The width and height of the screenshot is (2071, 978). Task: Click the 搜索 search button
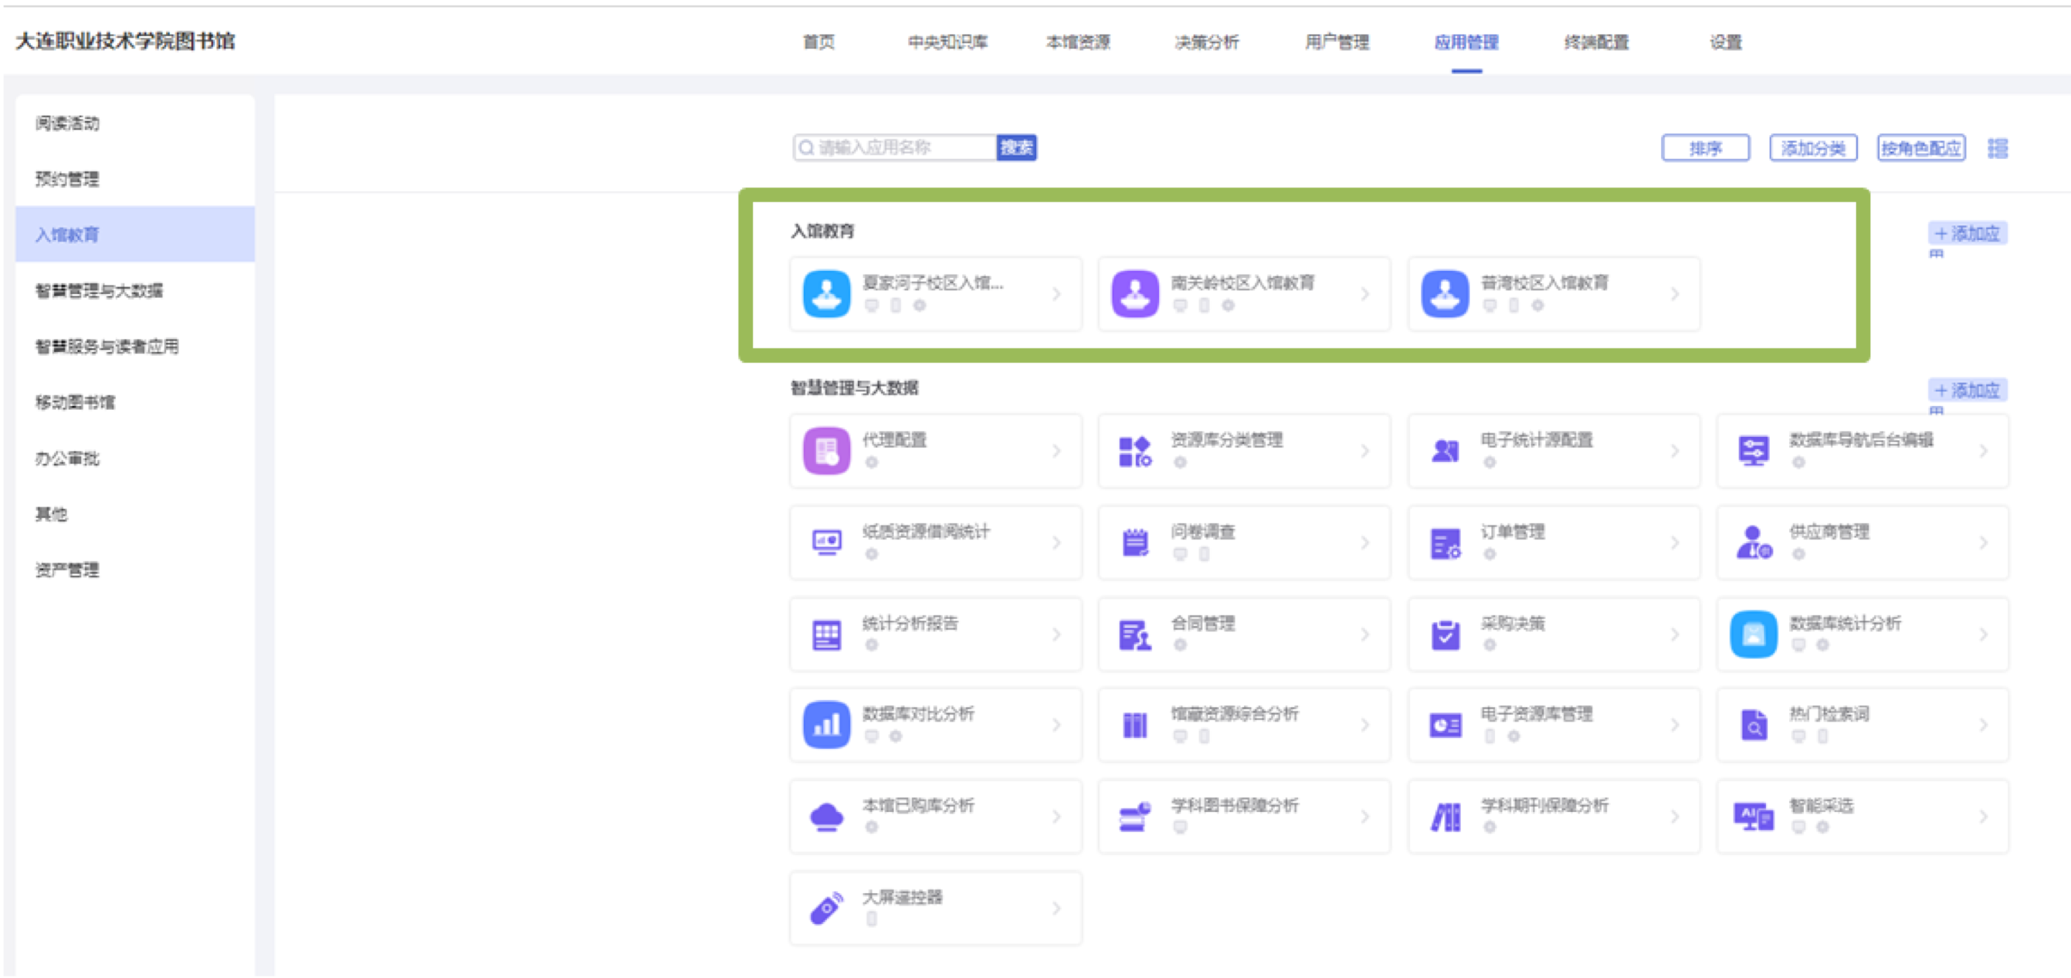pyautogui.click(x=1016, y=148)
